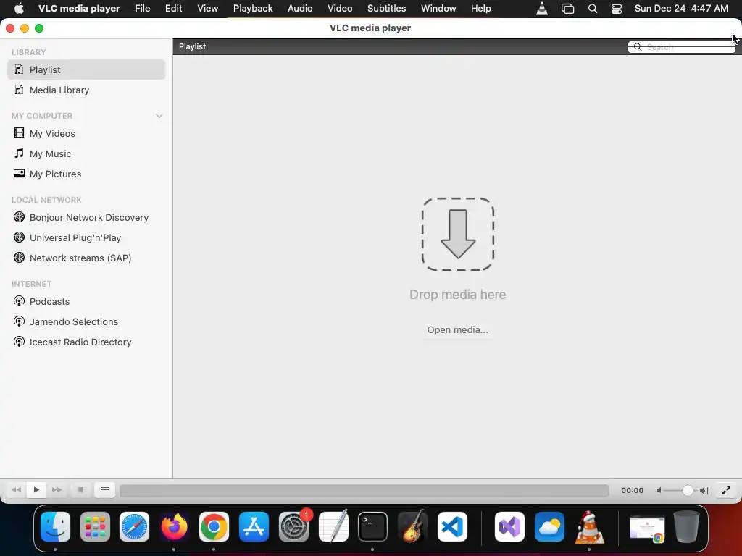Select Universal Plug'n'Play

[x=86, y=237]
